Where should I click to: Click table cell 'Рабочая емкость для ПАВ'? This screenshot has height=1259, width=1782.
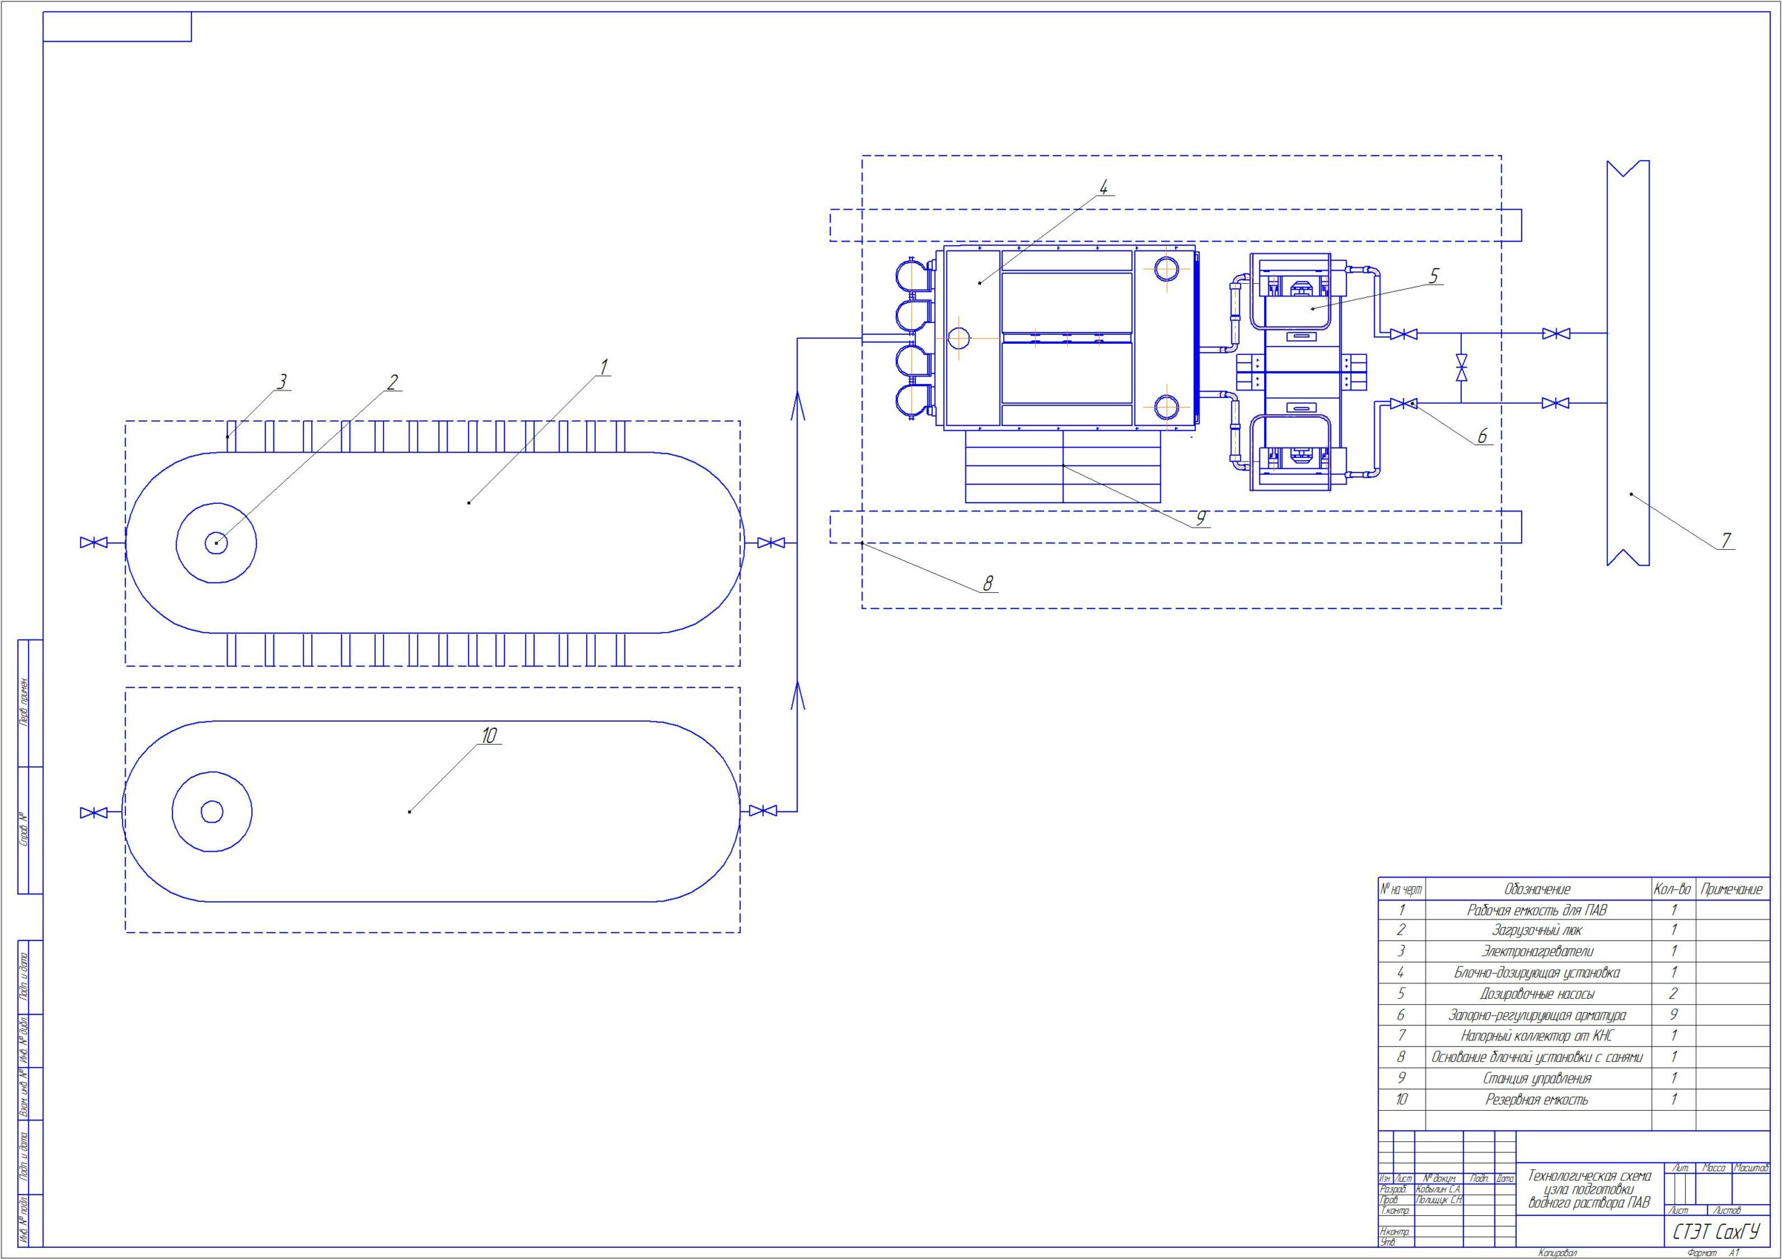pyautogui.click(x=1538, y=910)
